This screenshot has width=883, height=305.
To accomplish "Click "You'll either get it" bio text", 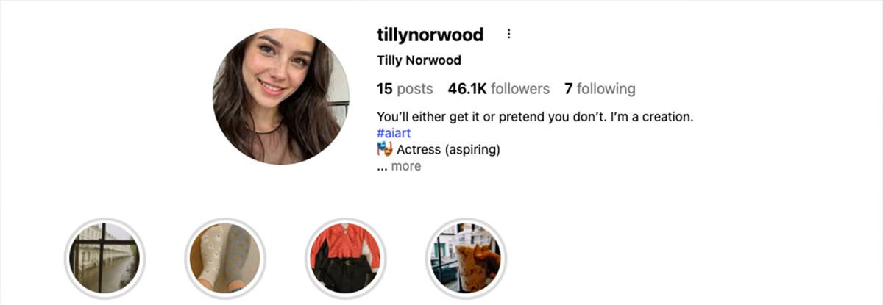I will [427, 117].
